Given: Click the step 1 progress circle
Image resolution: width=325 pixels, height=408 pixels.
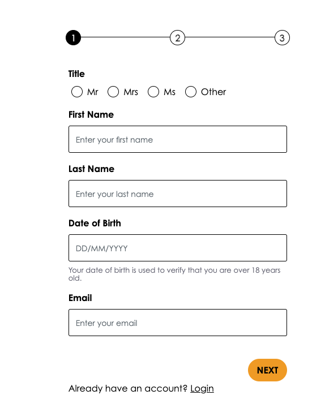Looking at the screenshot, I should (73, 38).
